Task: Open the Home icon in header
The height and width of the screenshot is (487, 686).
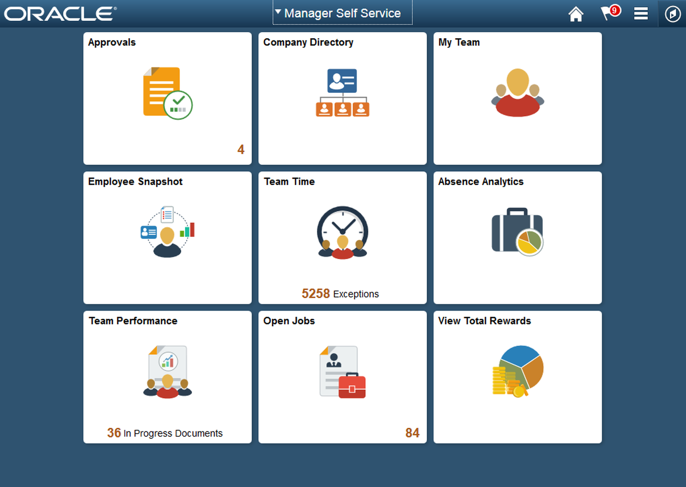Action: coord(576,14)
